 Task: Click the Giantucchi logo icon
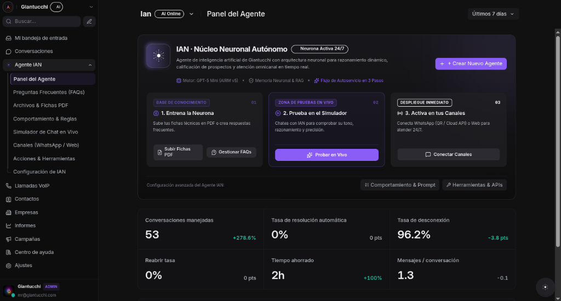8,7
